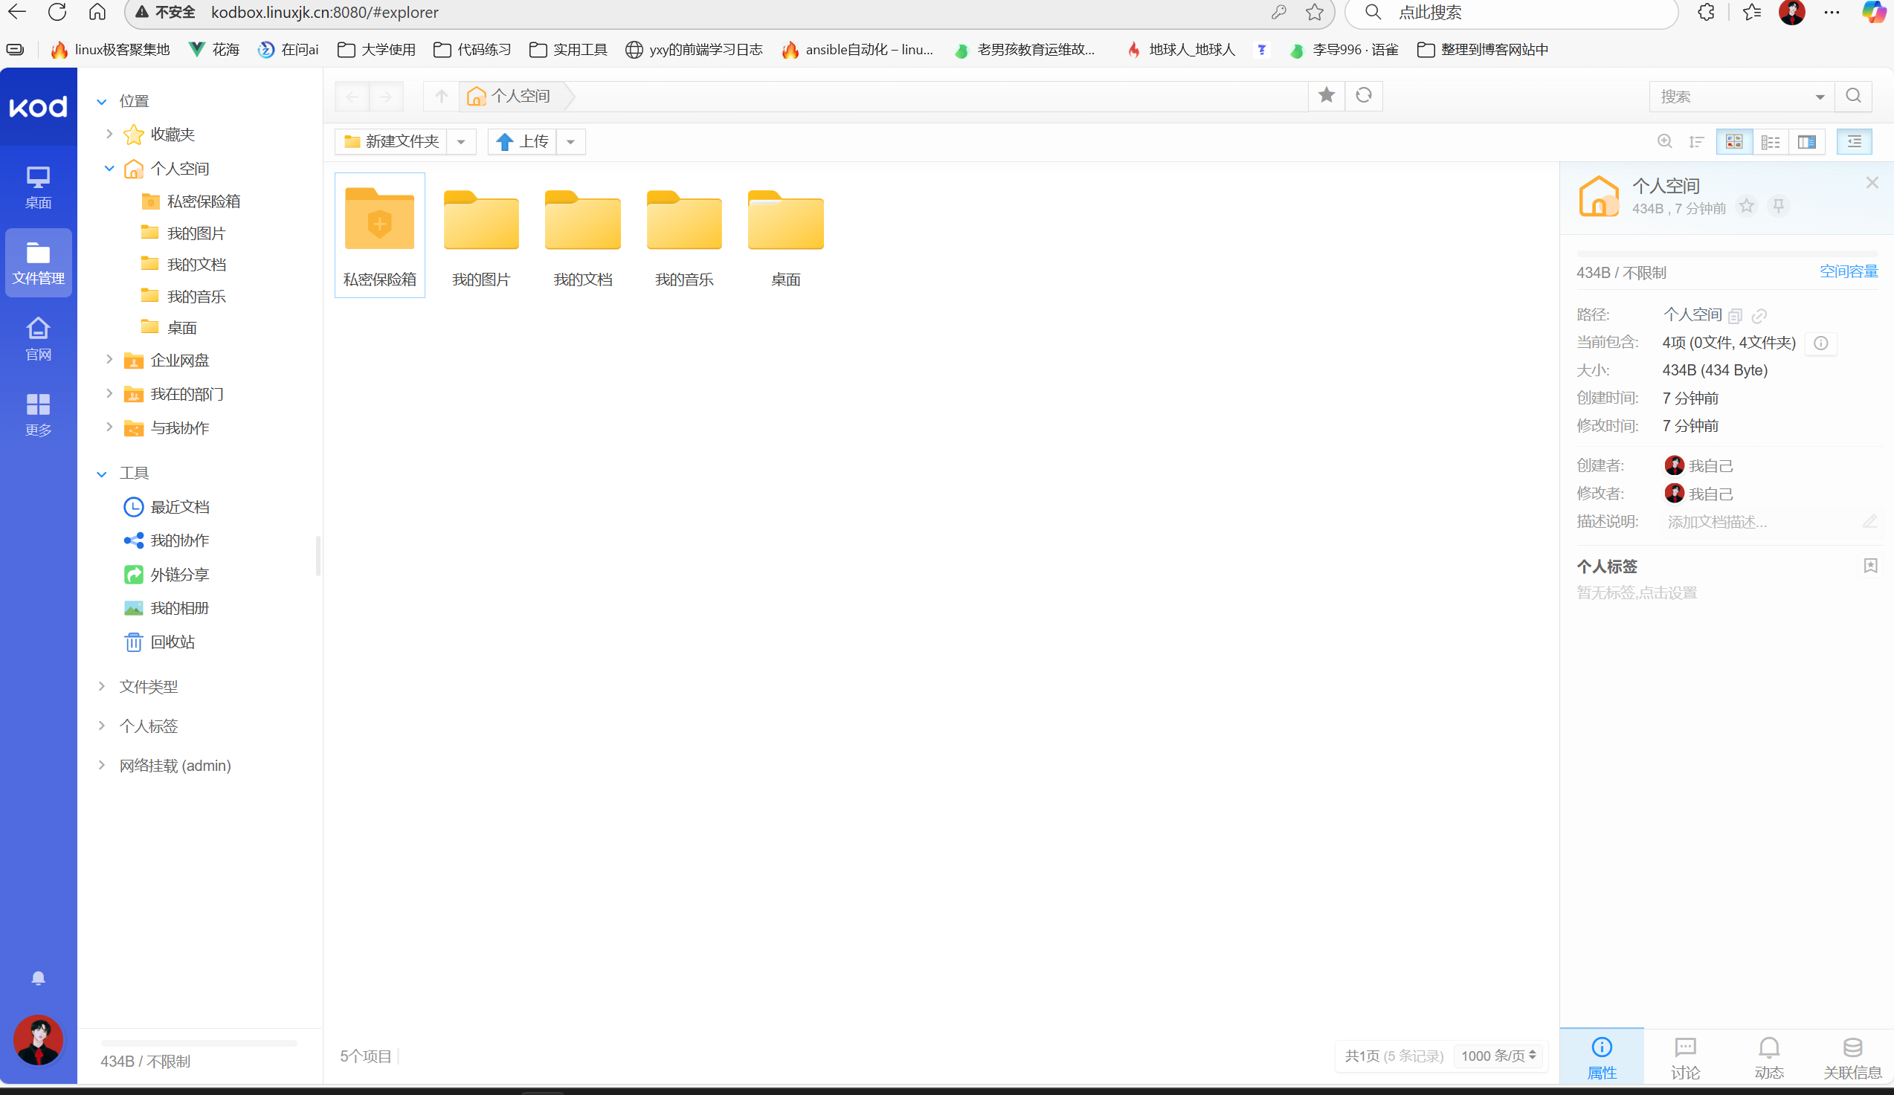The image size is (1894, 1095).
Task: Switch to the 讨论 tab
Action: 1685,1057
